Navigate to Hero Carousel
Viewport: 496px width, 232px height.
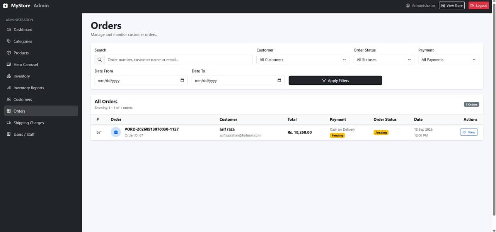41,65
